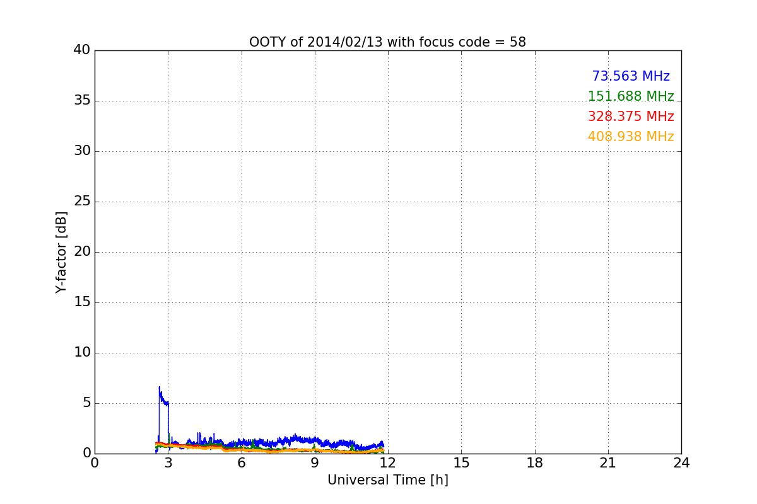
Task: Select the 328.375 MHz legend label
Action: click(631, 117)
